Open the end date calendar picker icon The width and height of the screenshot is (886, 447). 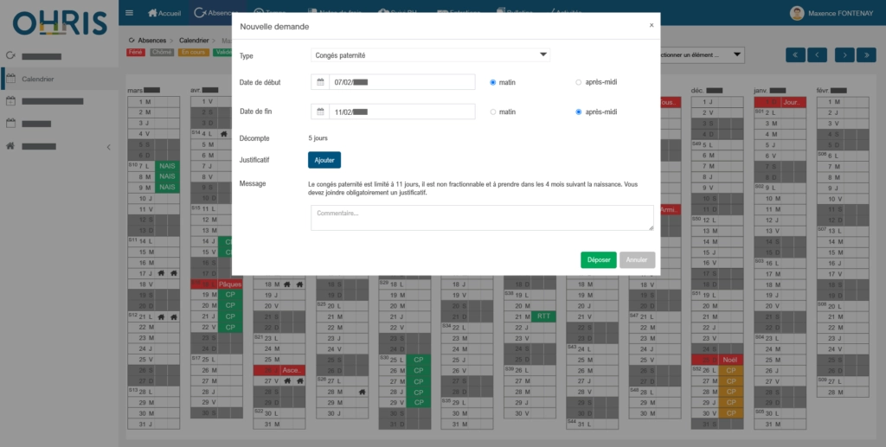tap(320, 112)
